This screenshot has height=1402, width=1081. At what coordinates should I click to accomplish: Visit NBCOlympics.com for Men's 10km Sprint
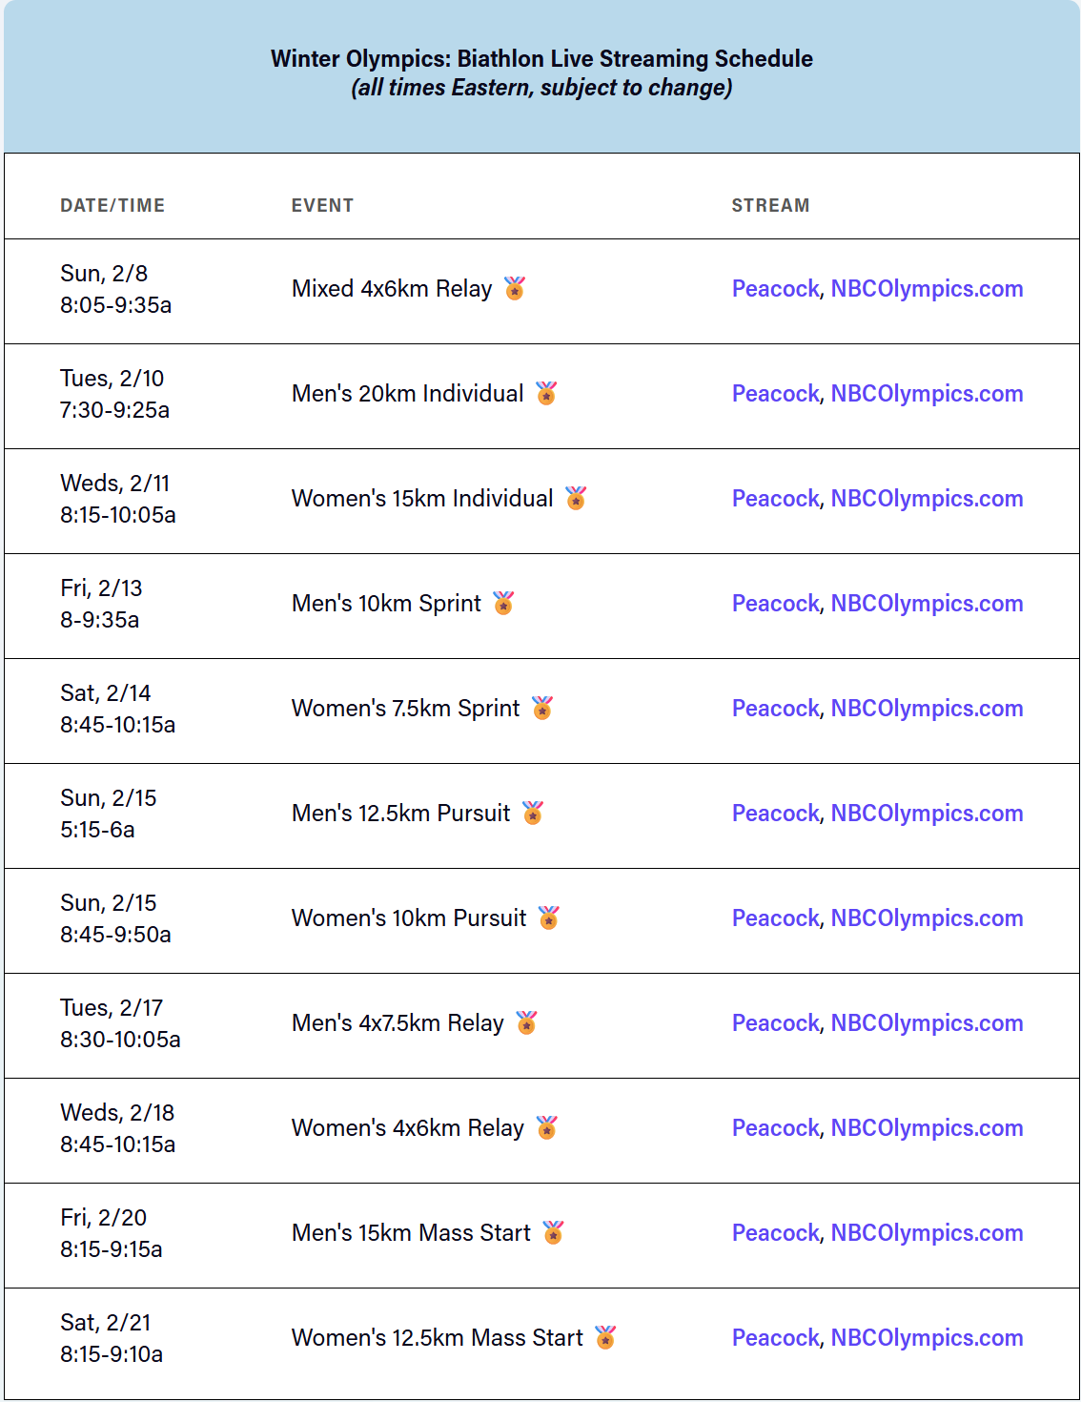927,604
